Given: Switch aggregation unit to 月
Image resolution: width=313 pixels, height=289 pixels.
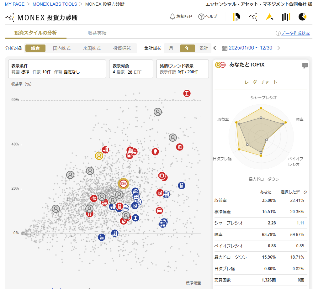Looking at the screenshot, I should click(x=171, y=48).
